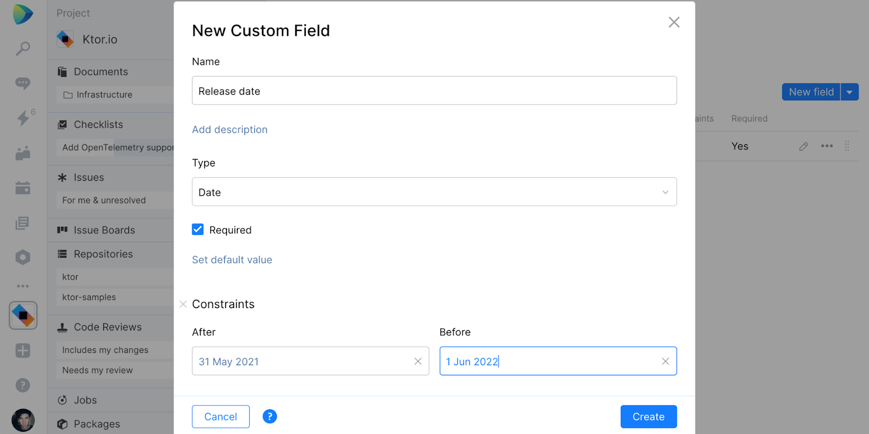Click the pencil edit icon in field row
This screenshot has height=434, width=869.
[804, 146]
